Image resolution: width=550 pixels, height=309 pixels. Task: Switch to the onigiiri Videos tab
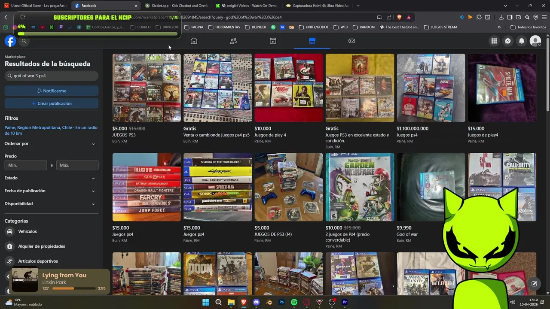point(247,6)
